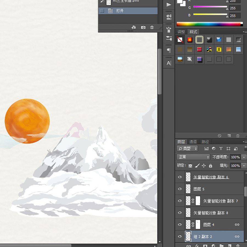Click the 不透明度 100% field
The height and width of the screenshot is (247, 247).
pos(235,157)
